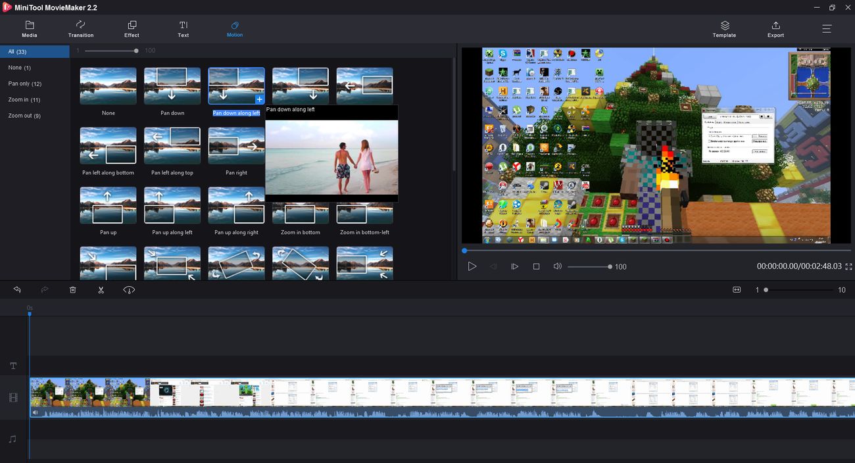Open the hamburger main menu
The image size is (855, 463).
827,29
